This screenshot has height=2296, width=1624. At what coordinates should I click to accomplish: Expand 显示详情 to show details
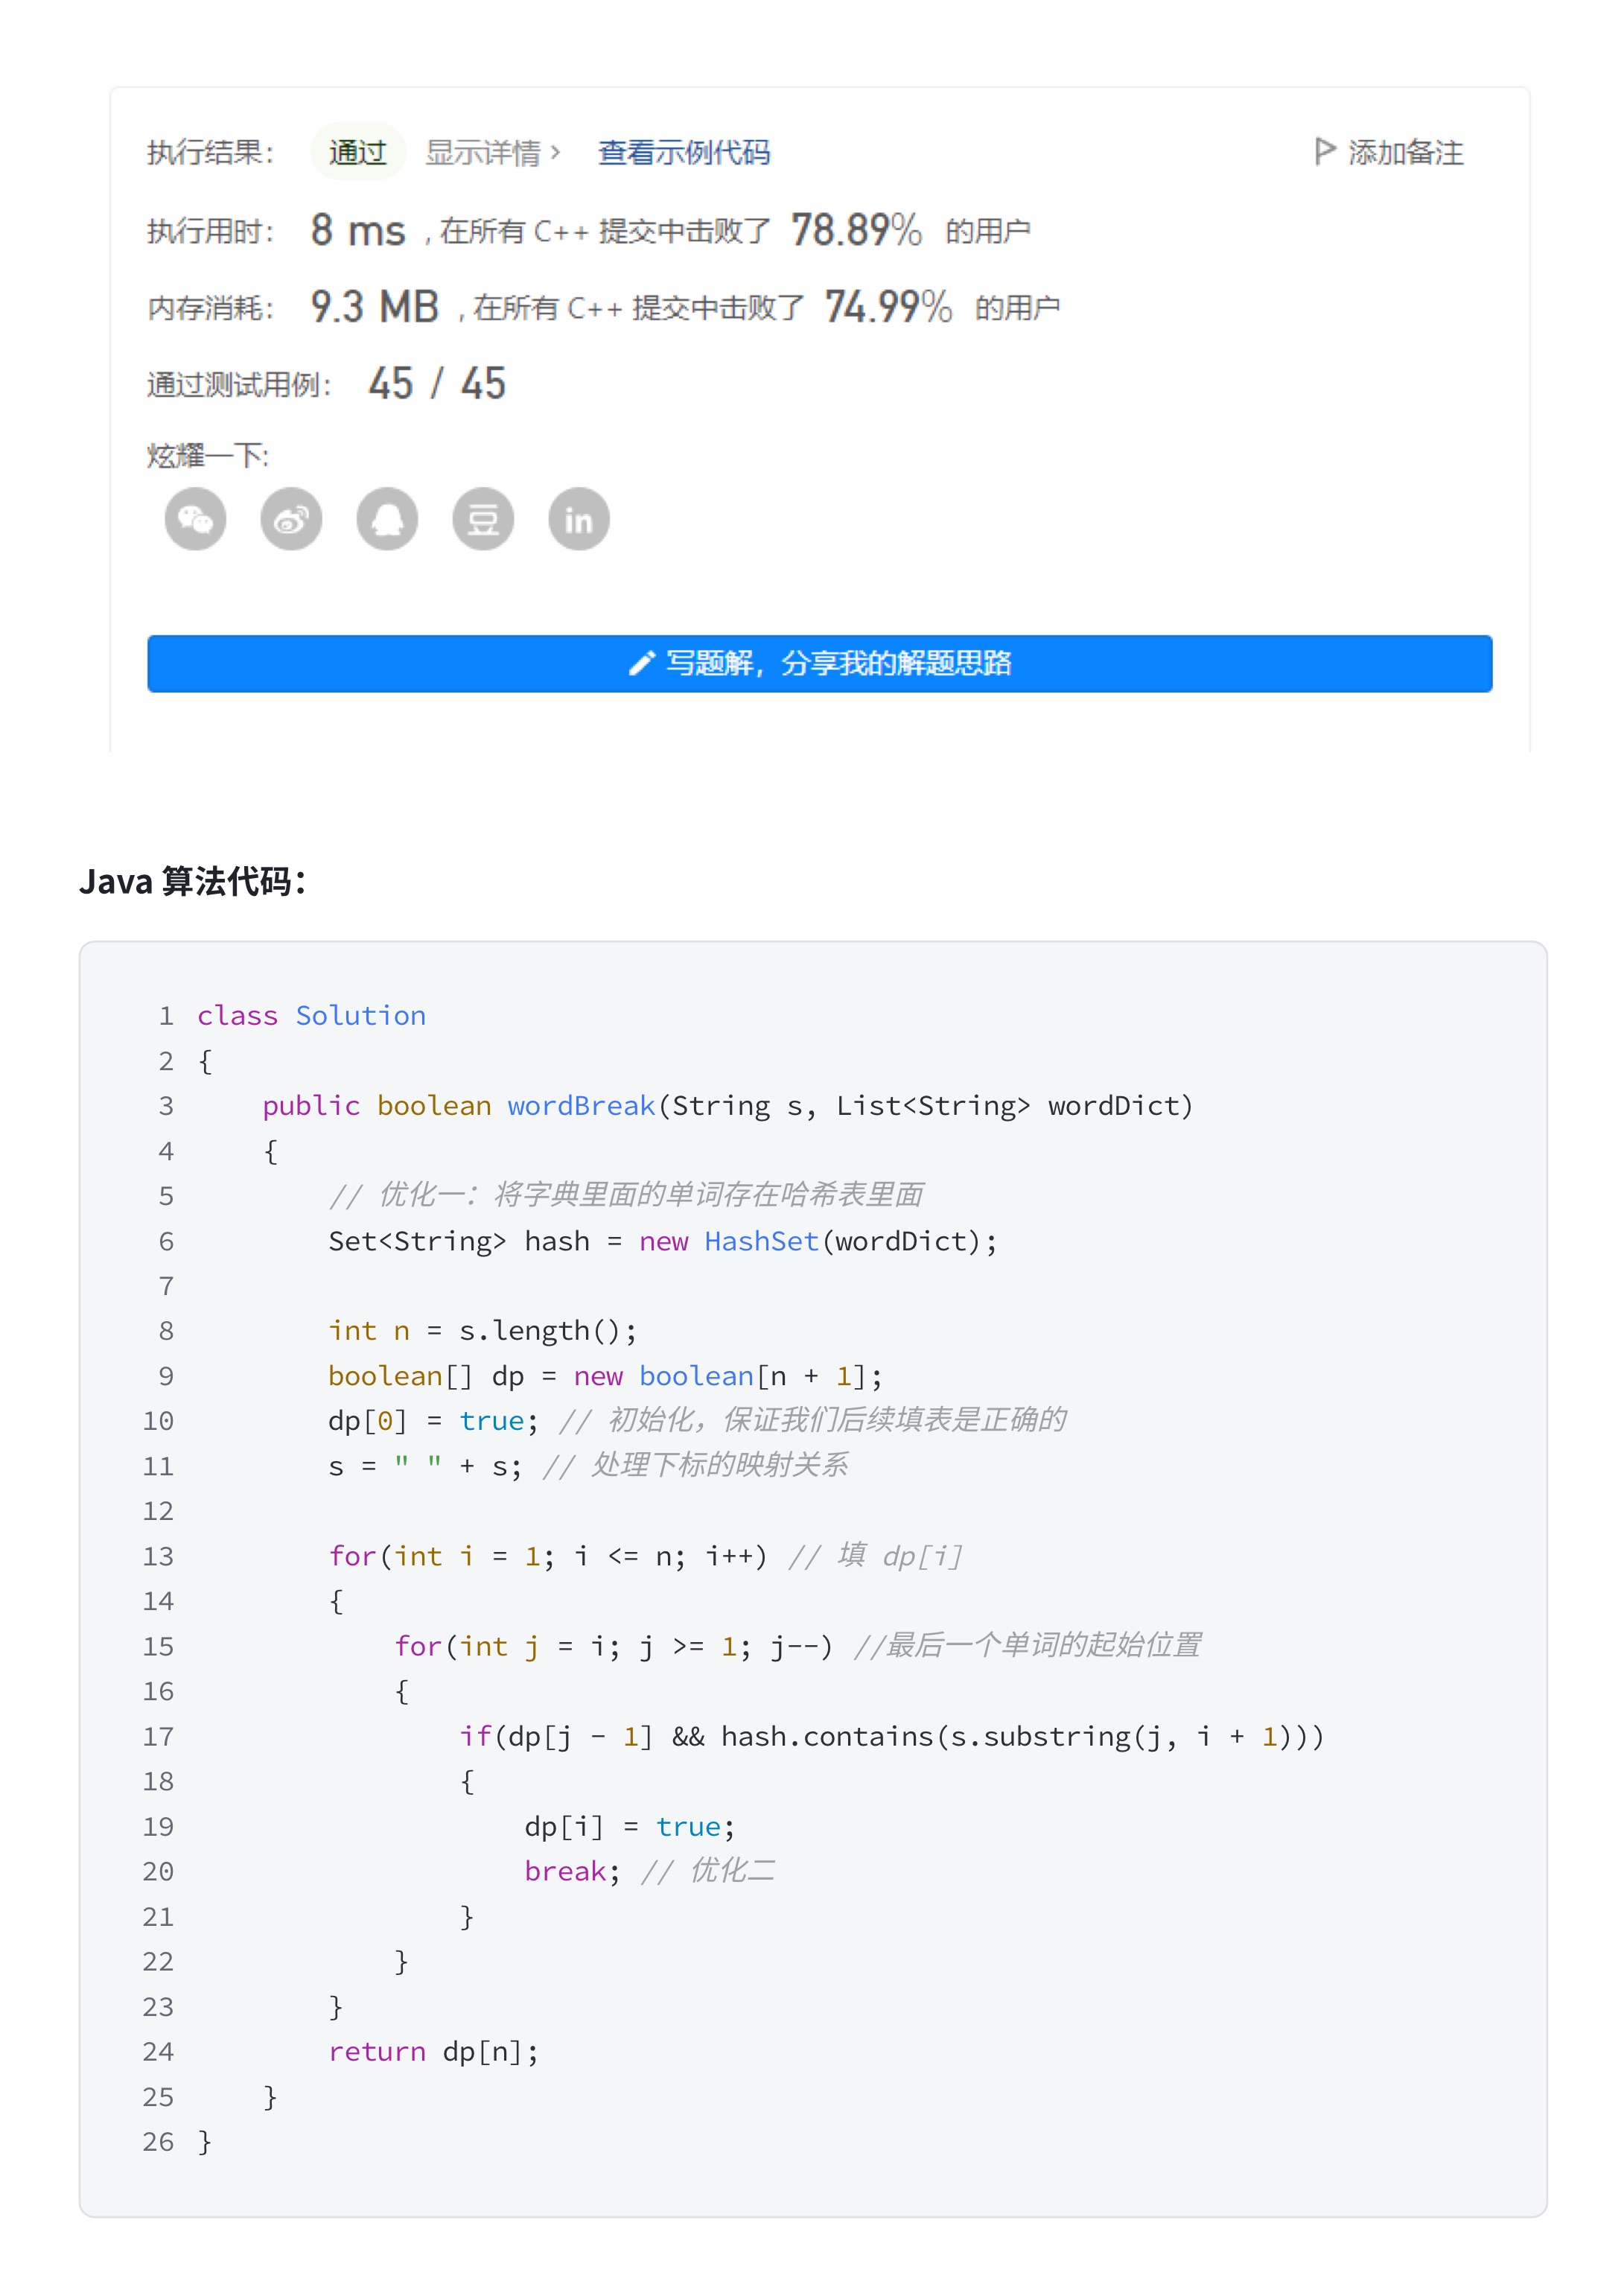click(492, 152)
